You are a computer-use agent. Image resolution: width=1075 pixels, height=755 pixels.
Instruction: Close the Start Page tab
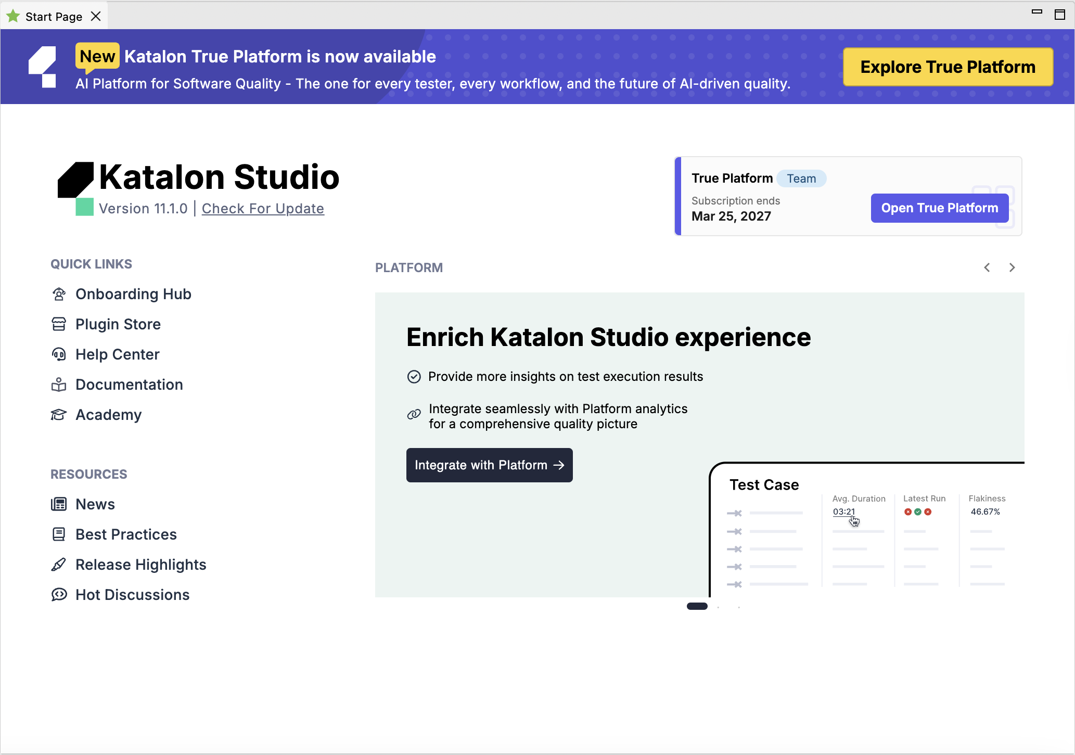click(96, 17)
